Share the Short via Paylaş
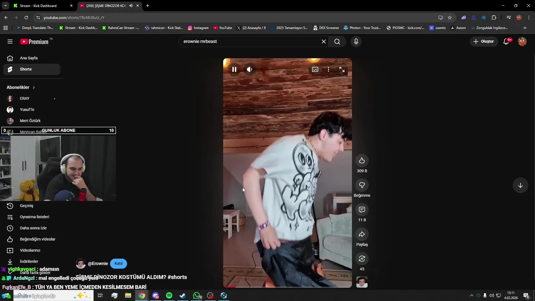This screenshot has height=301, width=535. coord(362,234)
